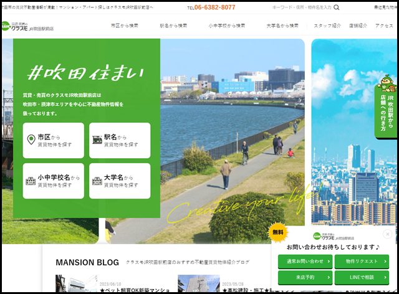Image resolution: width=399 pixels, height=294 pixels.
Task: Click the school icon on 小中学校名 card
Action: (31, 181)
